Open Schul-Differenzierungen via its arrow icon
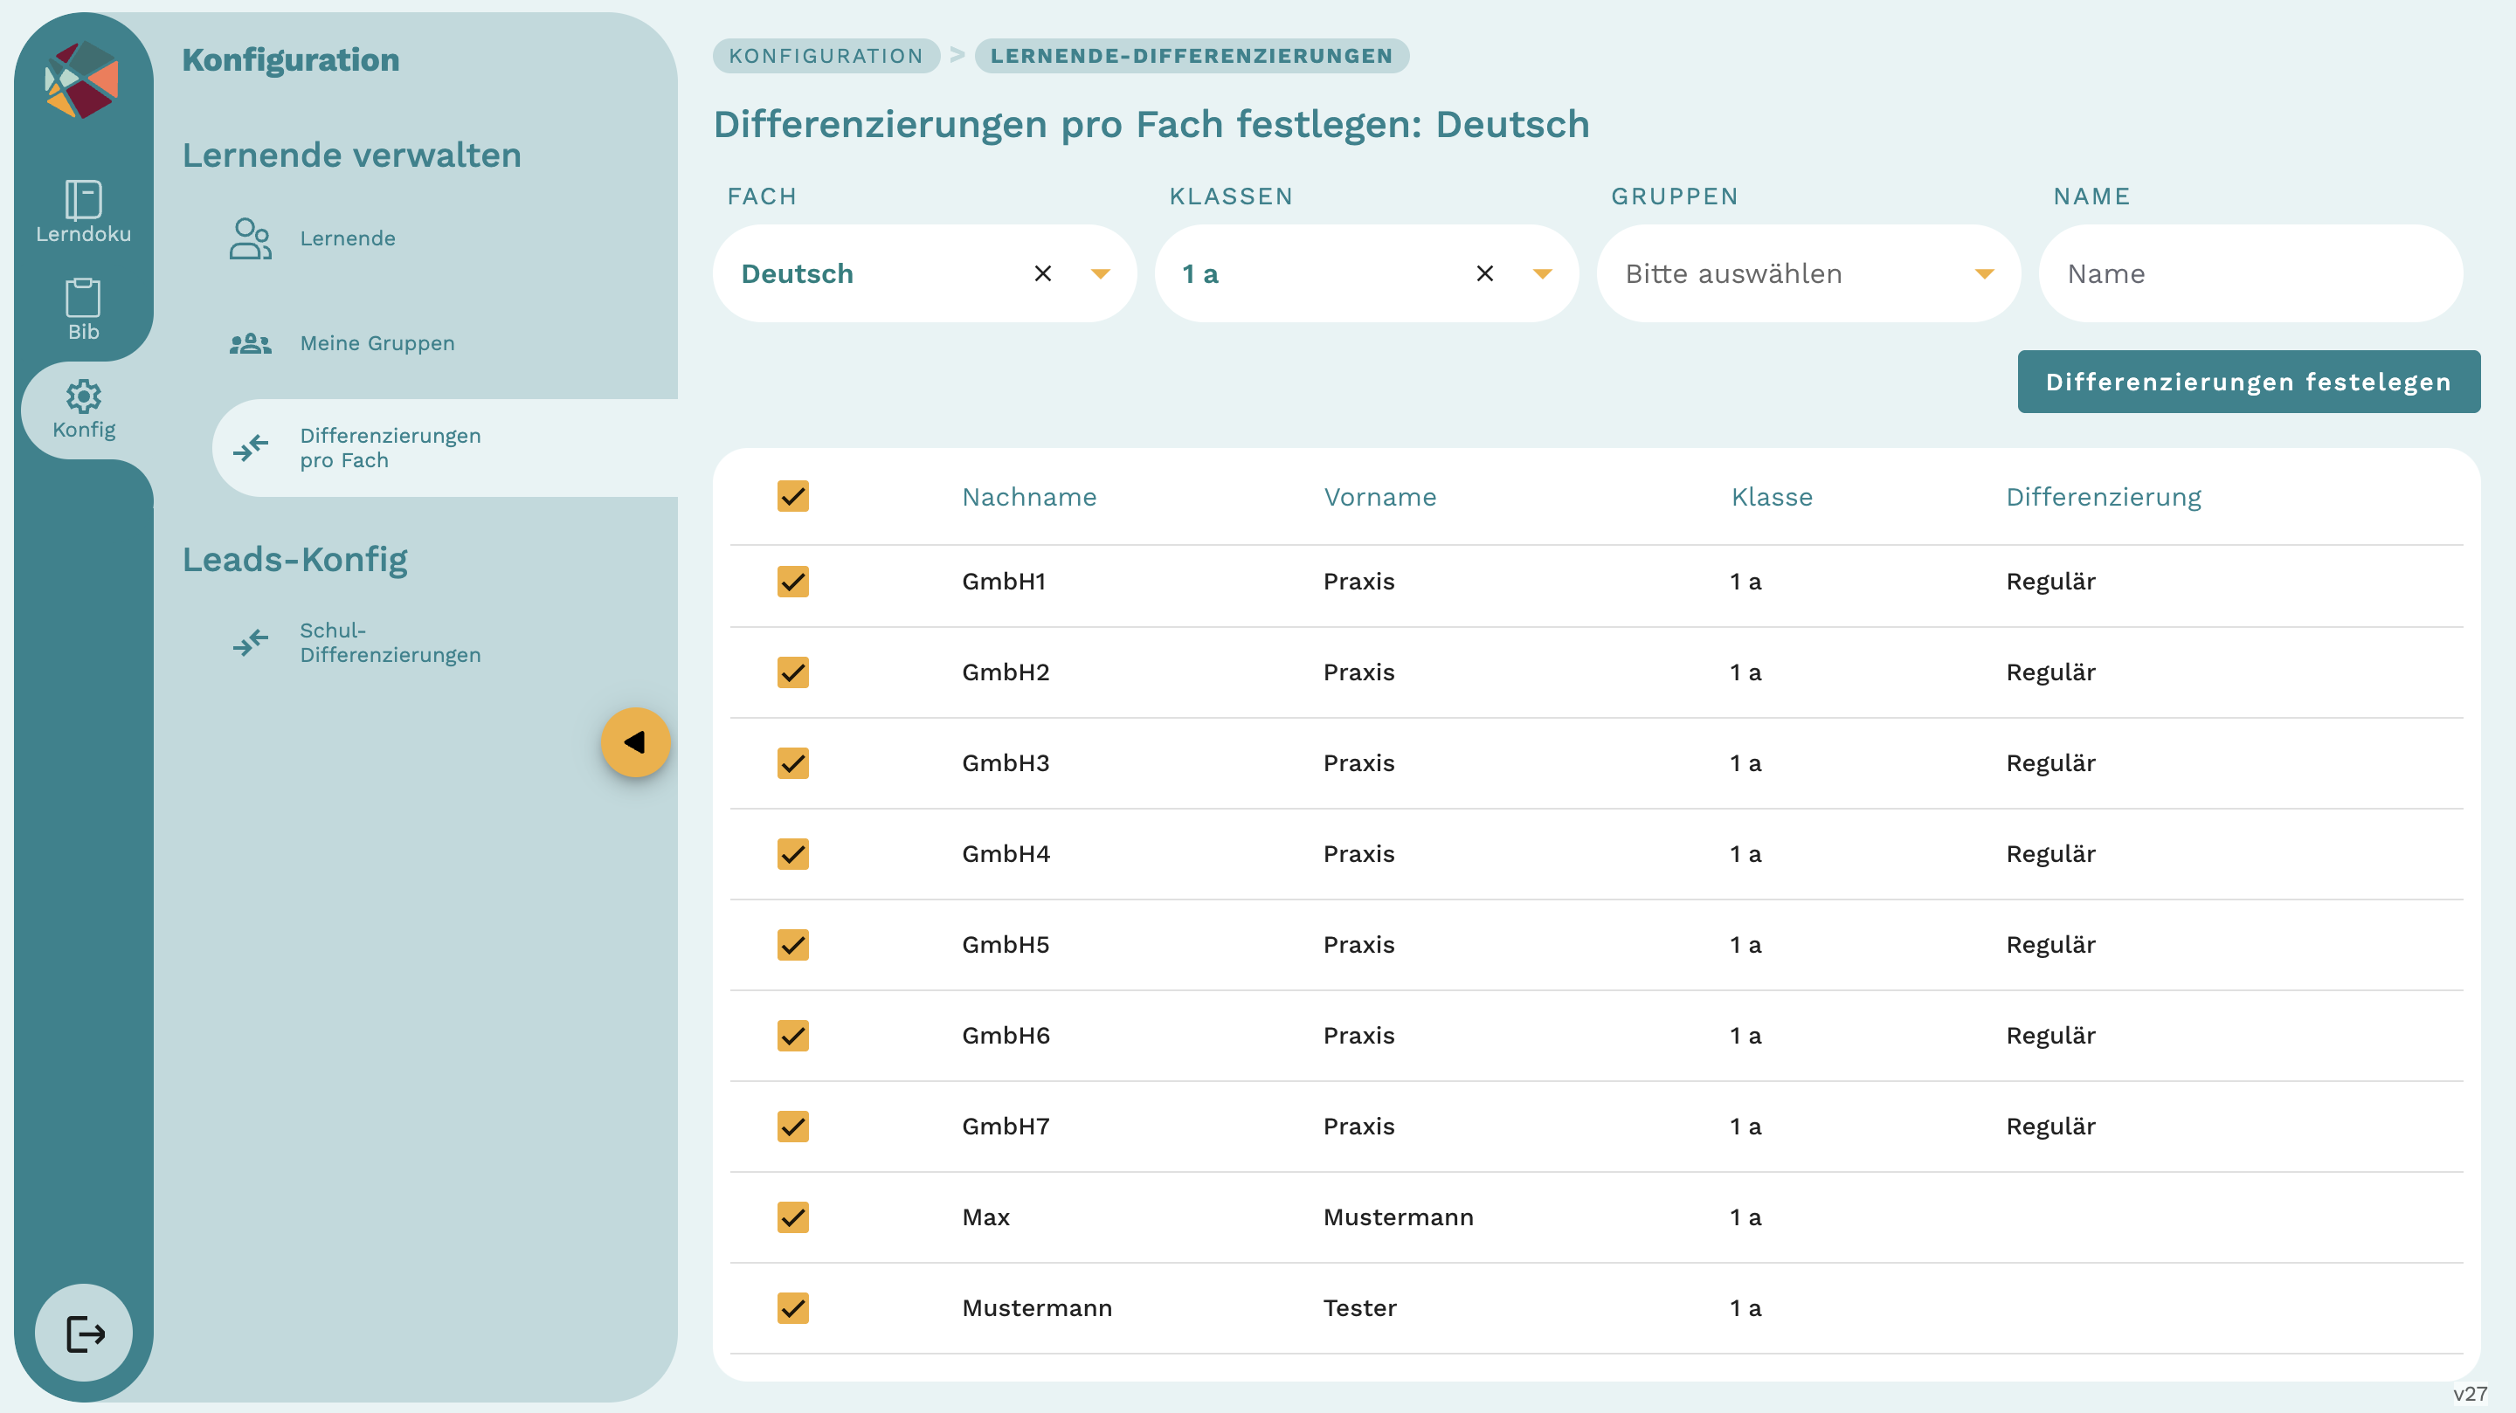Image resolution: width=2516 pixels, height=1413 pixels. coord(250,642)
